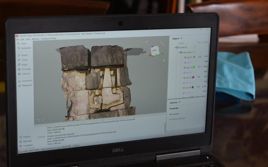Toggle visibility of the Leo 1.2 scan
This screenshot has width=268, height=167.
click(x=184, y=67)
